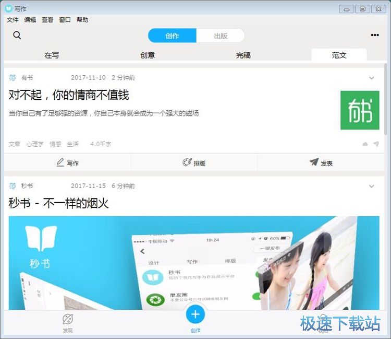Screen dimensions: 391x339
Task: Click the 排版 layout button
Action: coord(194,162)
